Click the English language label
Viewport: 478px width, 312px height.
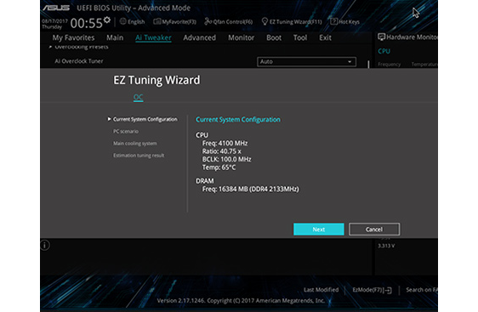click(136, 21)
